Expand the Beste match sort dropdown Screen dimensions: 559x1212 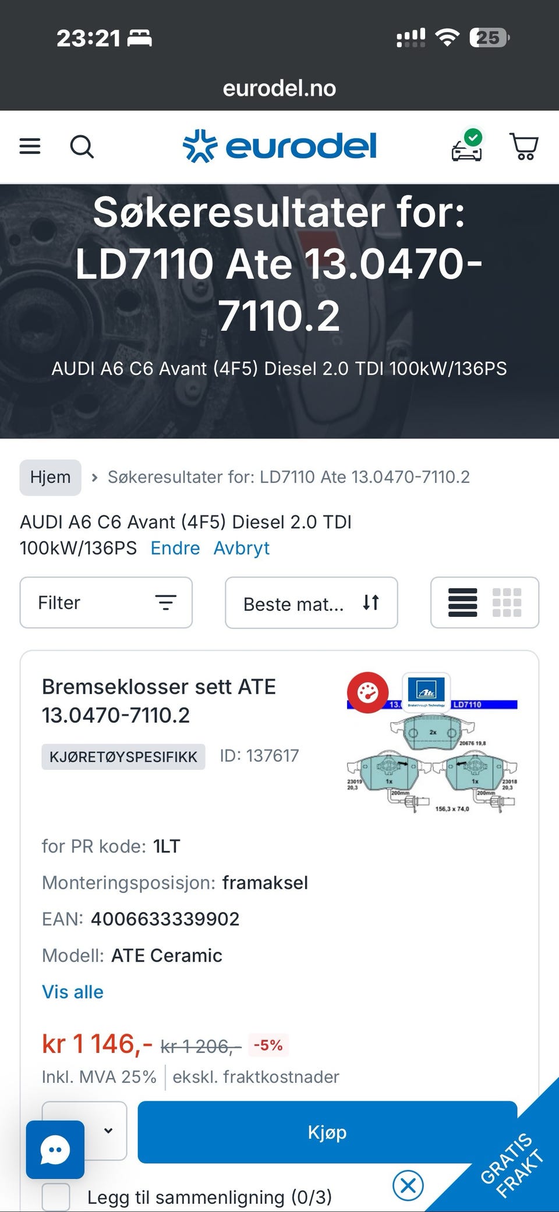311,603
